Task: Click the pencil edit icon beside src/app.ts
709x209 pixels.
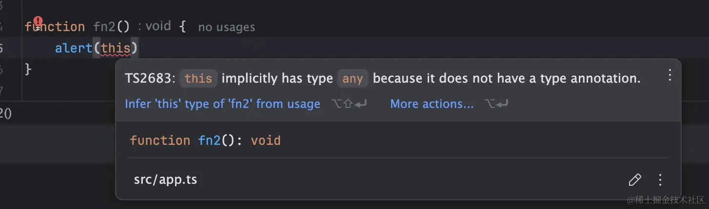Action: tap(635, 180)
